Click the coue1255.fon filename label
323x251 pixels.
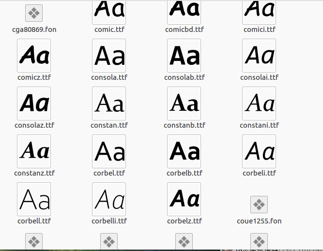[x=259, y=221]
